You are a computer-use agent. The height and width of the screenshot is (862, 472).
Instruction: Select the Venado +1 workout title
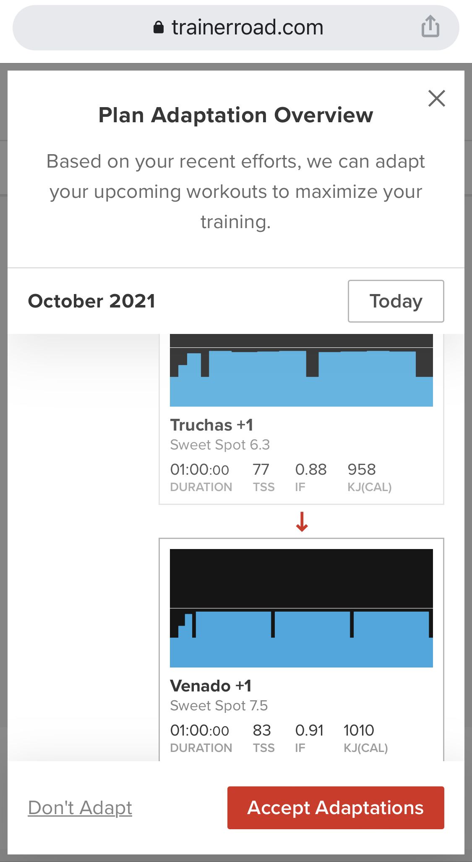pyautogui.click(x=211, y=686)
